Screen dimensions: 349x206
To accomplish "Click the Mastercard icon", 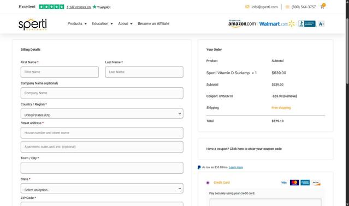I will tap(294, 183).
